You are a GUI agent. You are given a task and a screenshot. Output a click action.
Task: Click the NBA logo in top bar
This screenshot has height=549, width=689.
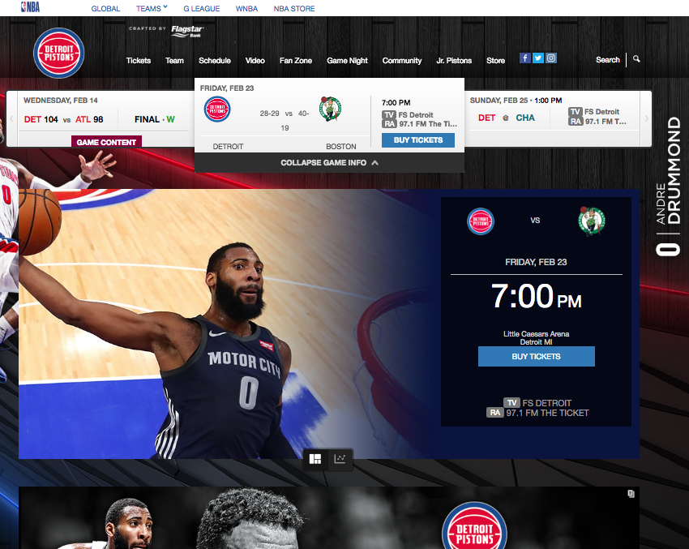tap(30, 7)
